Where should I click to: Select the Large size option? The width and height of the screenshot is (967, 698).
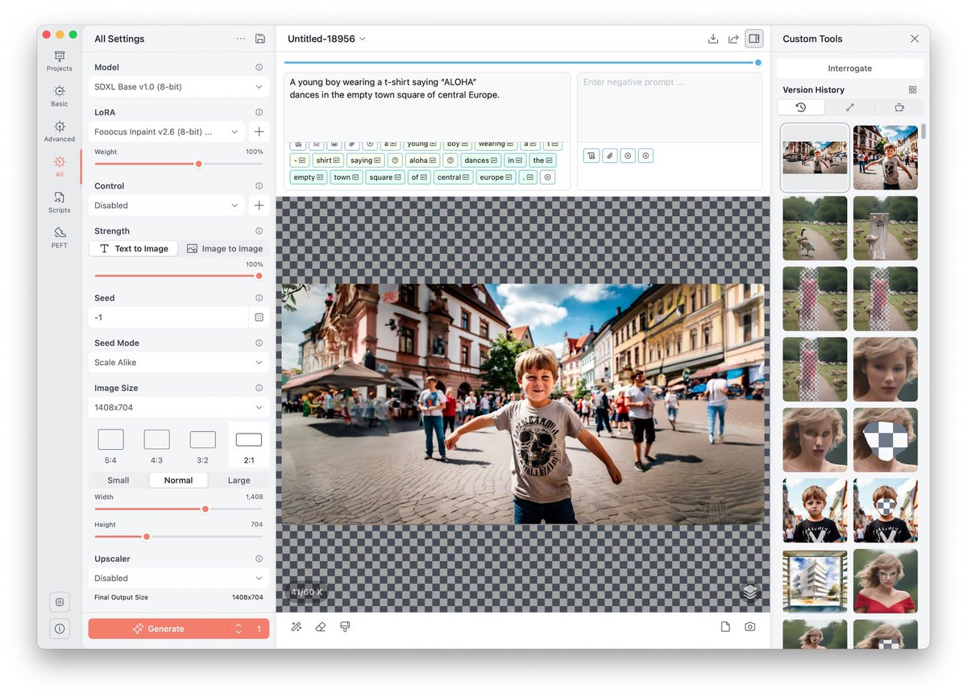pyautogui.click(x=239, y=480)
